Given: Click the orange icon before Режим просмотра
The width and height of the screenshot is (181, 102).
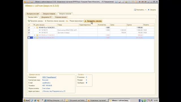Looking at the screenshot, I should point(67,21).
